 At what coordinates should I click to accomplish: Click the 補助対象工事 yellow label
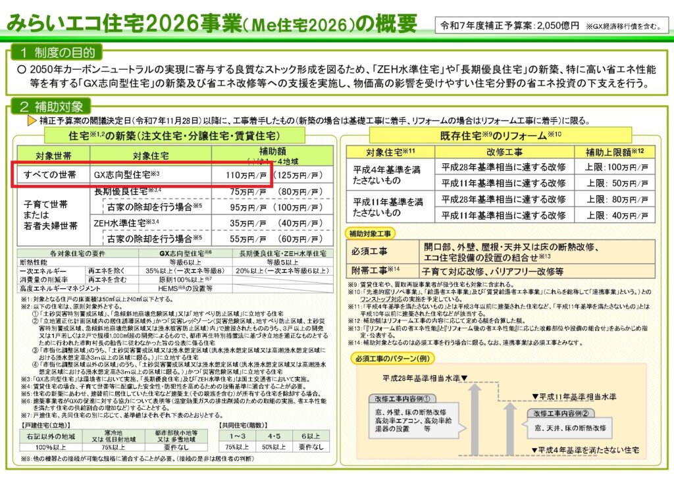point(371,234)
